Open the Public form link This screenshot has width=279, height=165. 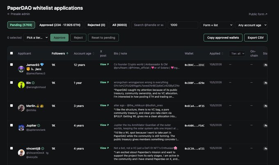point(258,14)
